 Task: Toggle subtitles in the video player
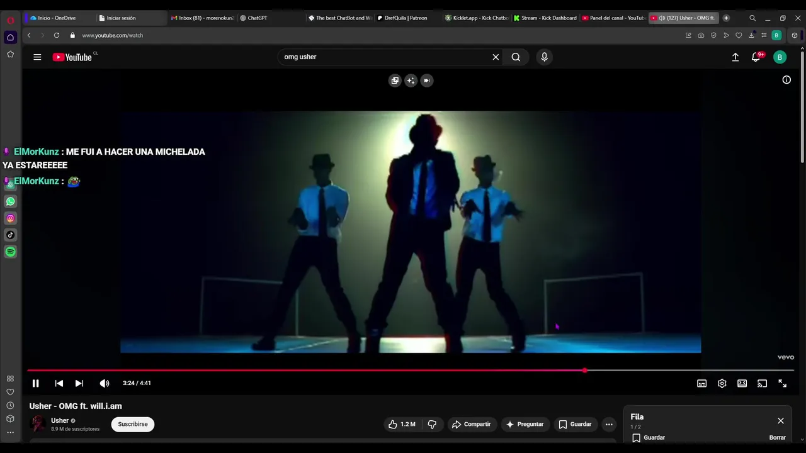click(x=701, y=383)
